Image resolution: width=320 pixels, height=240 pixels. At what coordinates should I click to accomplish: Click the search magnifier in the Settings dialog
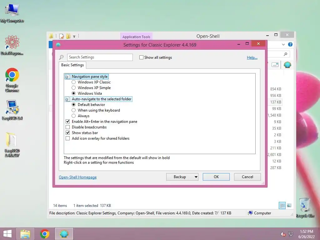(x=62, y=57)
